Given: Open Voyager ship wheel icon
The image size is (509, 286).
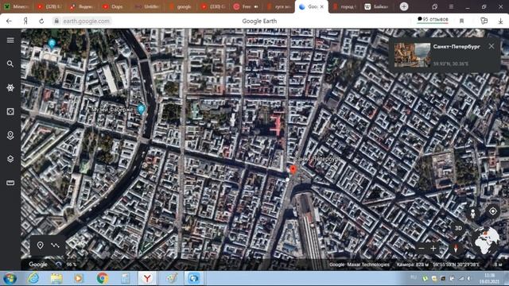Looking at the screenshot, I should point(10,87).
